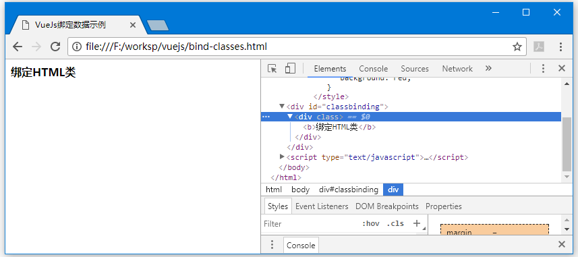Screen dimensions: 578x257
Task: Activate the inspect element picker icon
Action: pyautogui.click(x=272, y=69)
